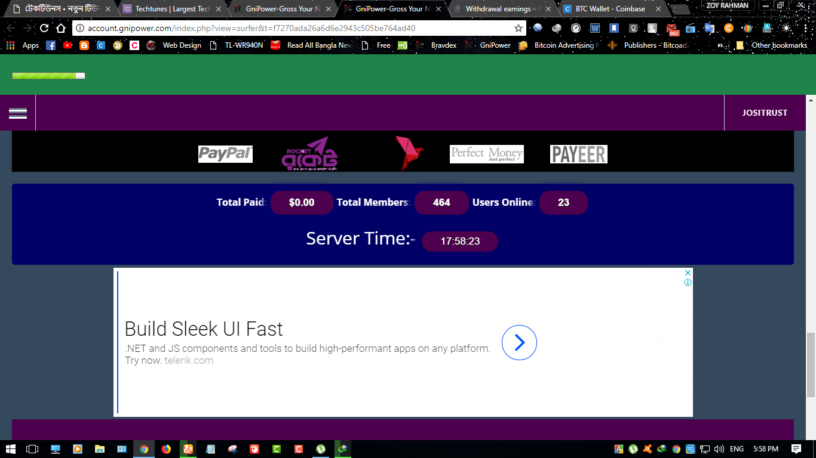View site information icon in address bar
Screen dimensions: 816x458
80,28
